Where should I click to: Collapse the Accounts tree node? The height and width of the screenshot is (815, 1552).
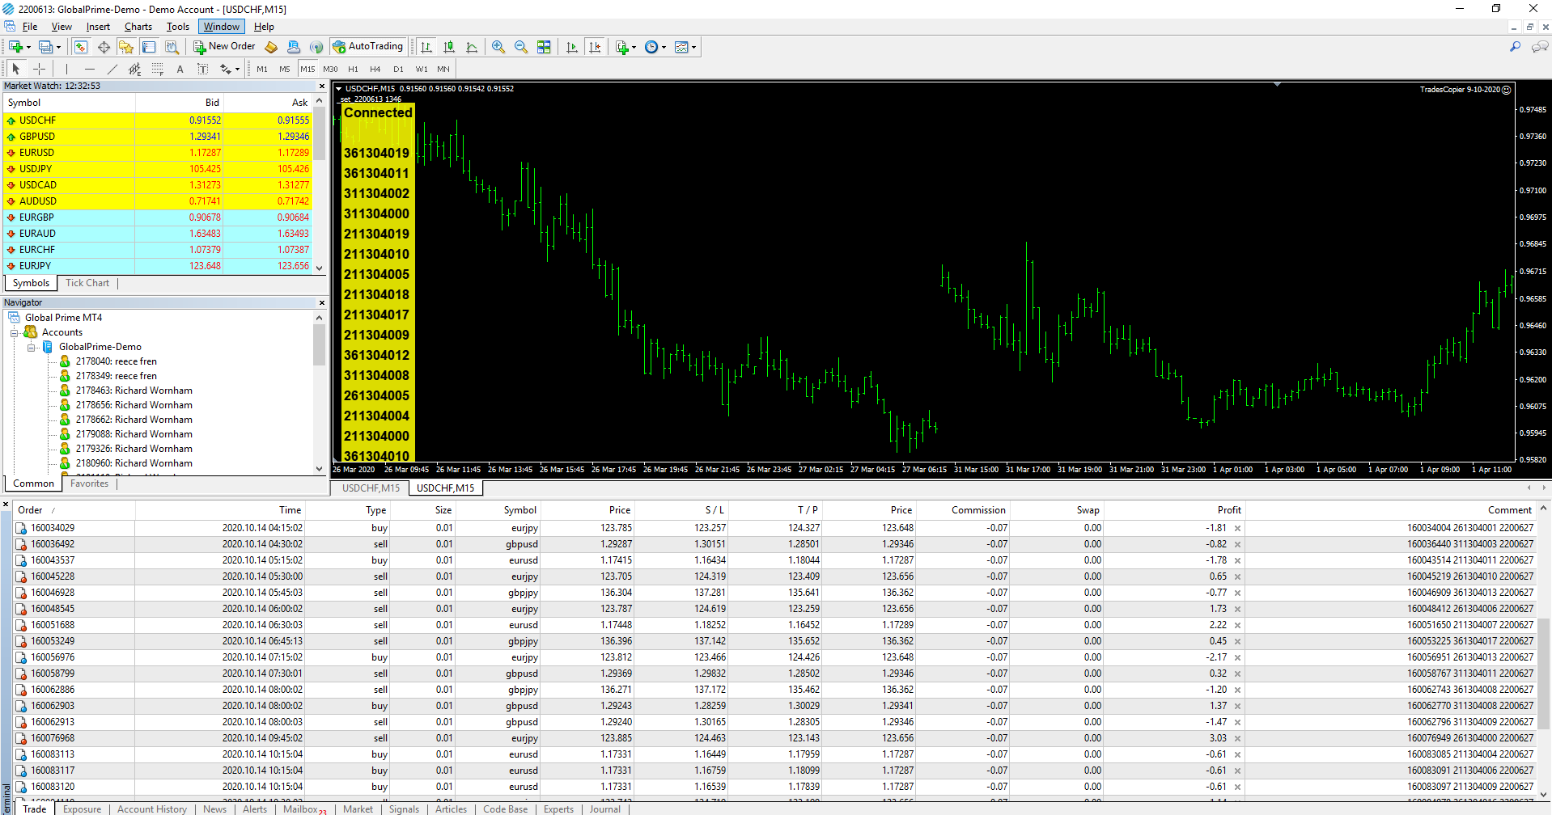click(14, 332)
